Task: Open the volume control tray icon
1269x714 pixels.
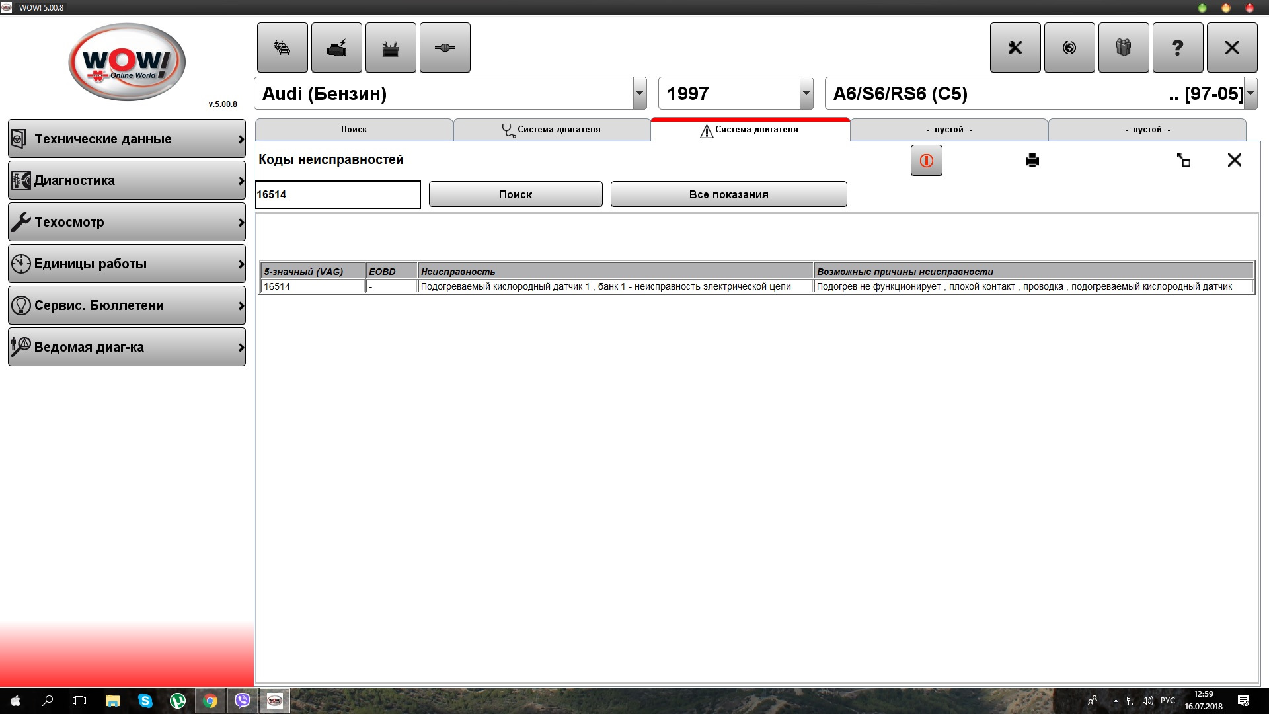Action: [1148, 701]
